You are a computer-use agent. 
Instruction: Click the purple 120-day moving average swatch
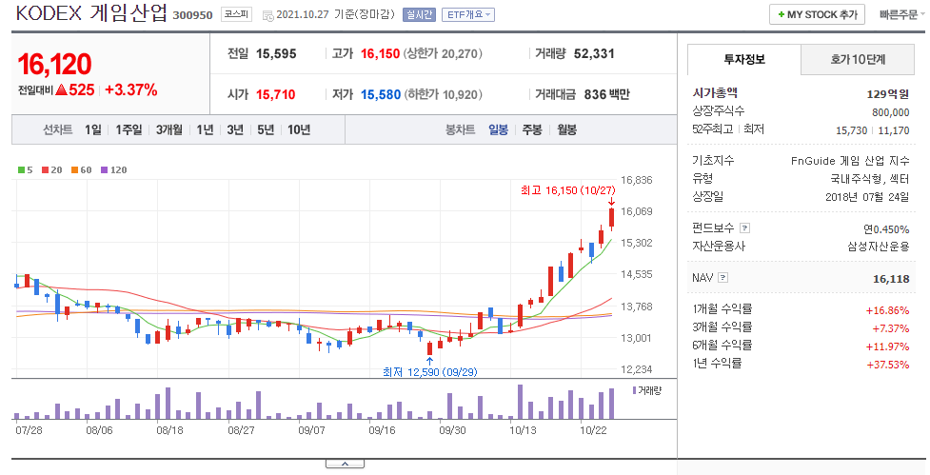[105, 170]
